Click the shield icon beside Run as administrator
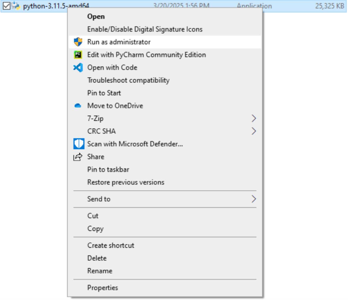The height and width of the screenshot is (300, 348). [x=78, y=42]
